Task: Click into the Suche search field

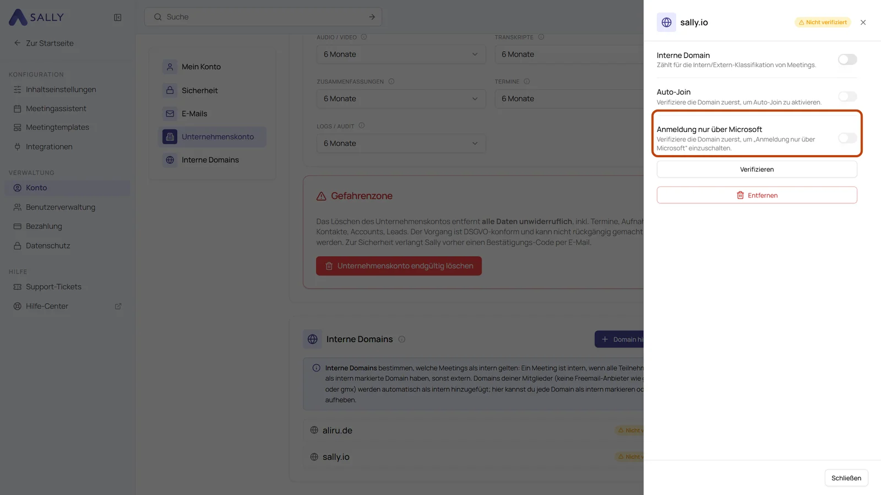Action: pyautogui.click(x=263, y=17)
